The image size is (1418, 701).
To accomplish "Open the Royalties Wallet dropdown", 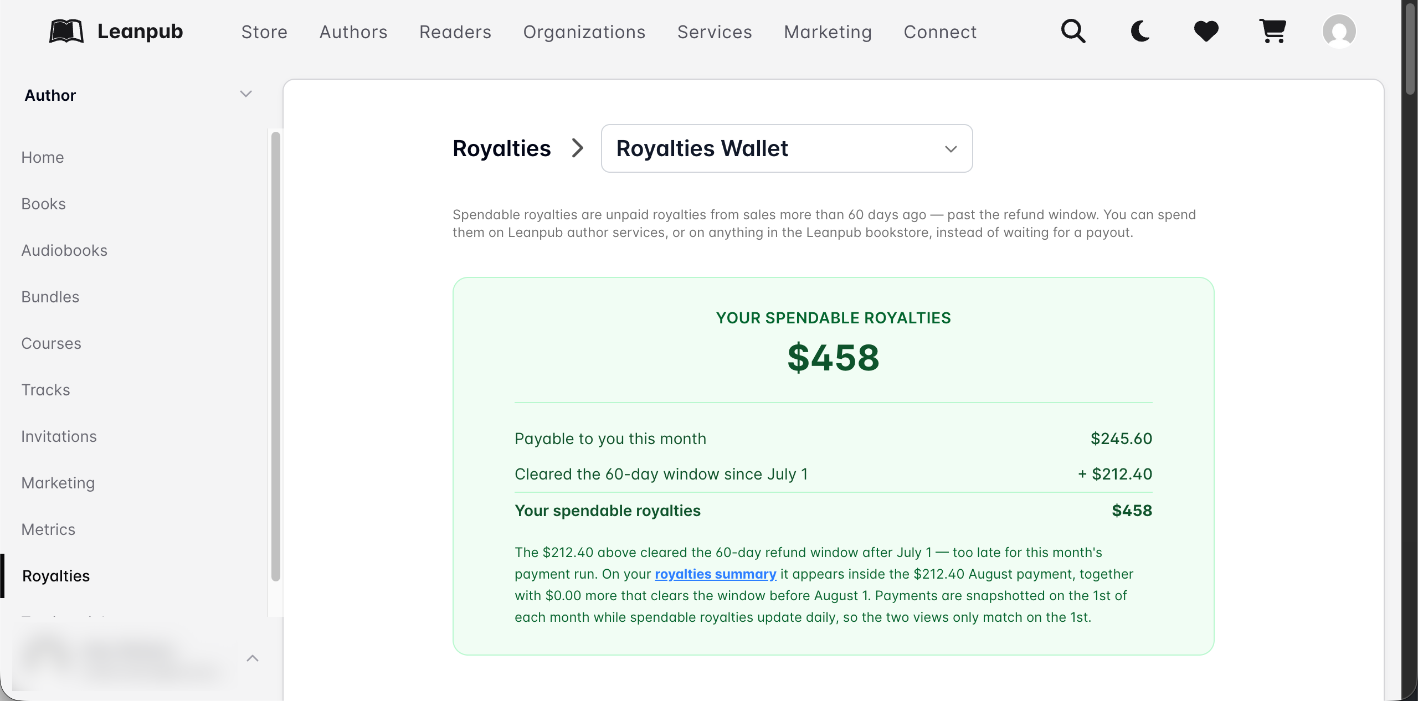I will [x=787, y=148].
